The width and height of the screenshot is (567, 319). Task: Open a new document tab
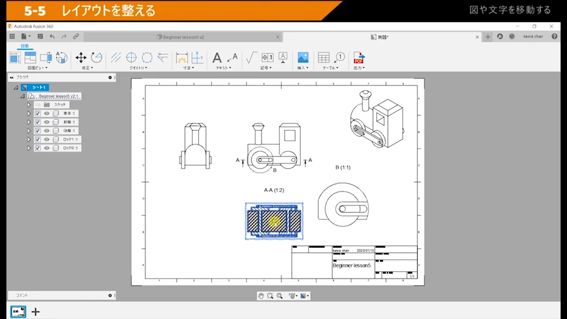pyautogui.click(x=488, y=37)
